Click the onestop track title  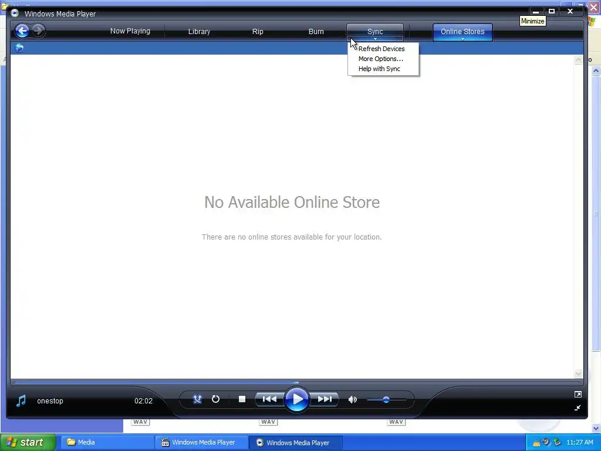pos(50,400)
